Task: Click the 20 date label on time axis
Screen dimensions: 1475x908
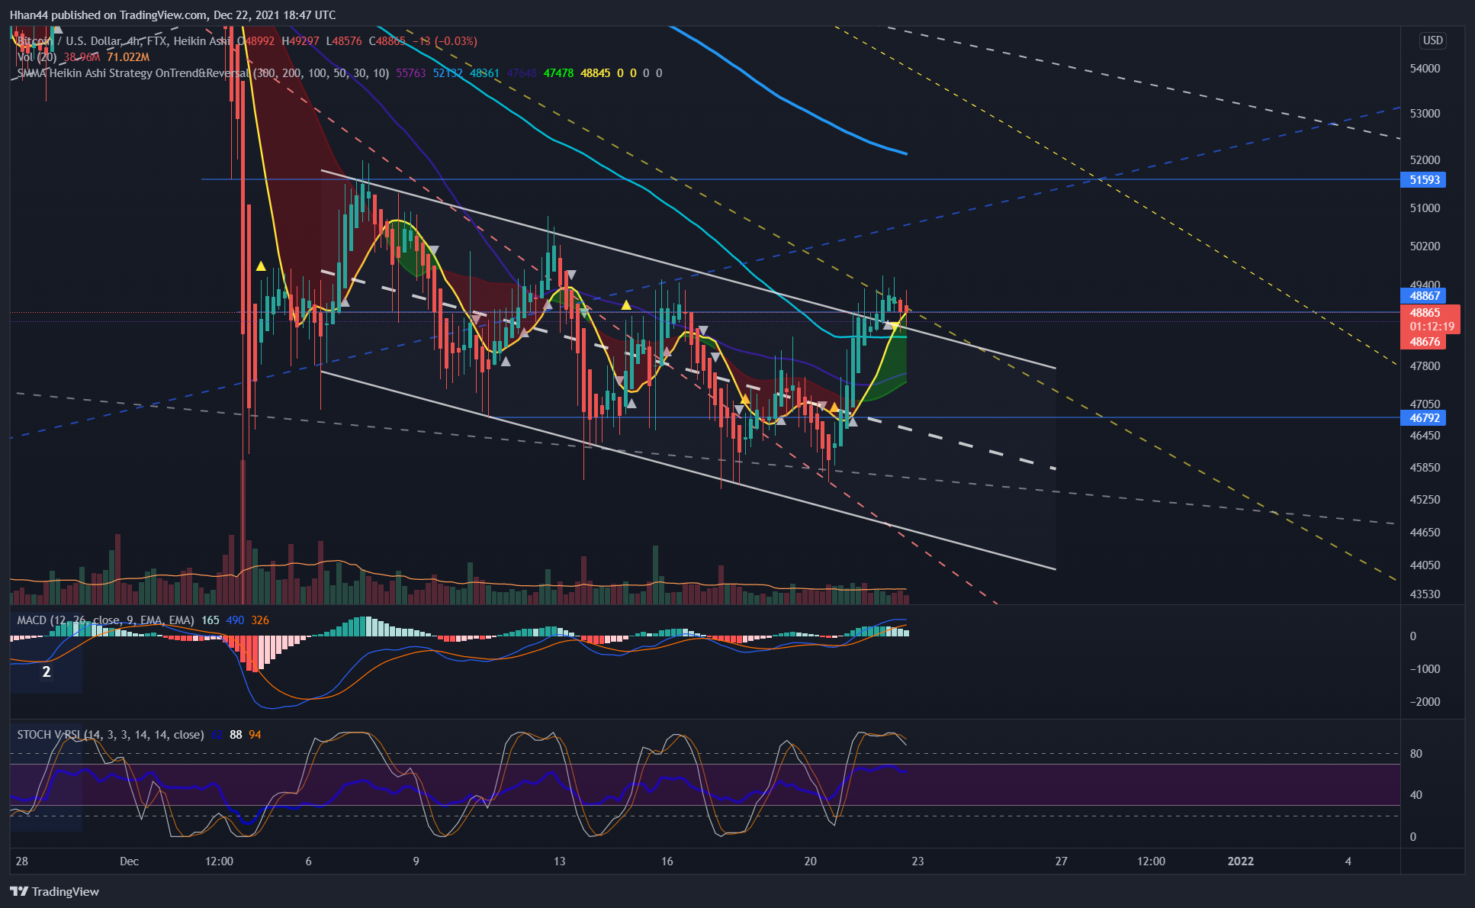Action: tap(810, 861)
